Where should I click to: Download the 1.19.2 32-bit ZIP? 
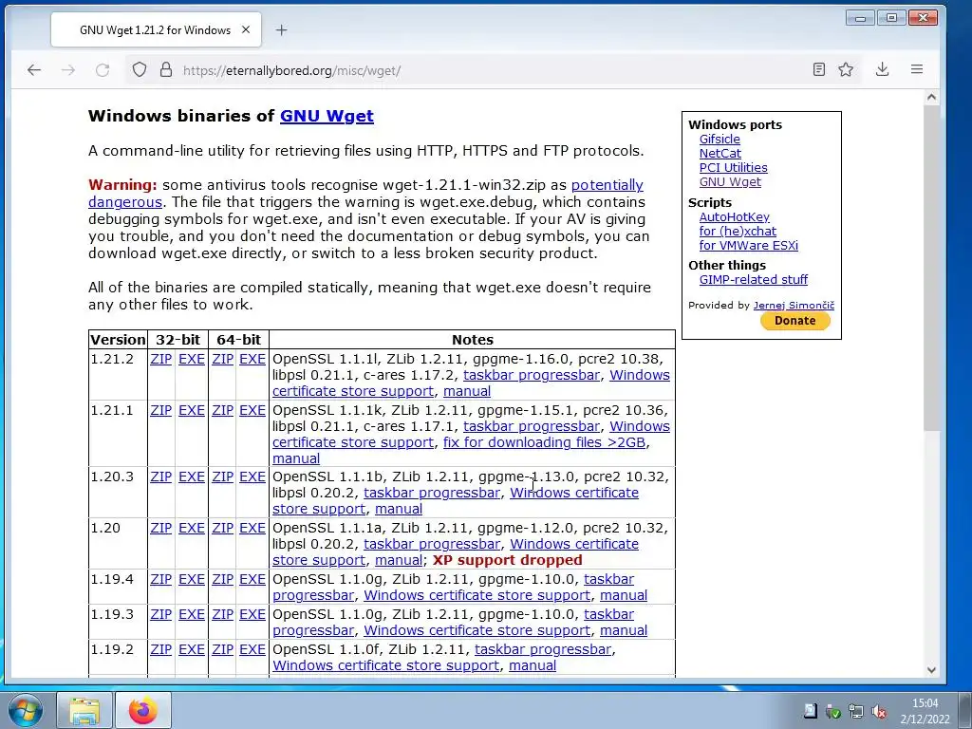160,649
